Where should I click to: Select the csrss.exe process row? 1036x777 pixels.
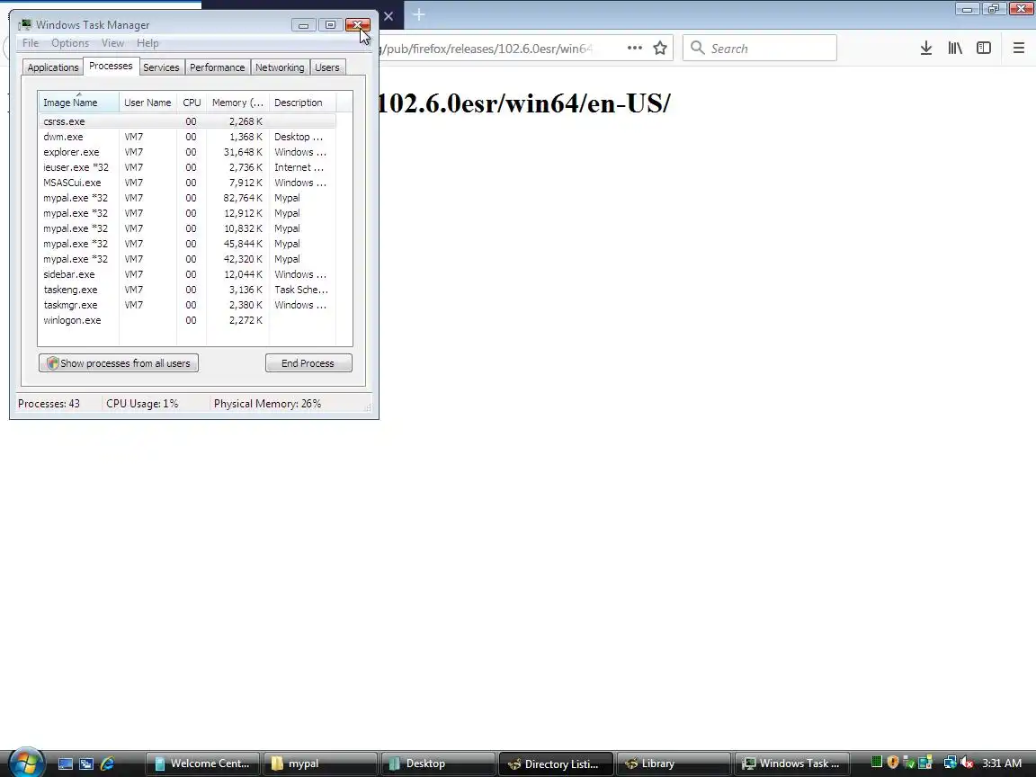187,121
